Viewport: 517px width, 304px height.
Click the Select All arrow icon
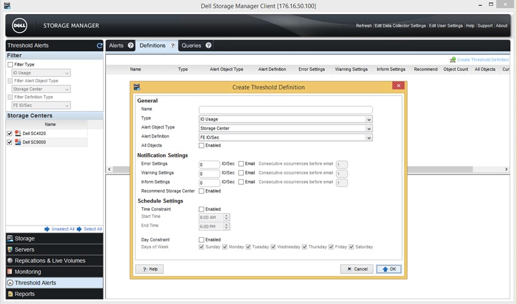pos(79,229)
